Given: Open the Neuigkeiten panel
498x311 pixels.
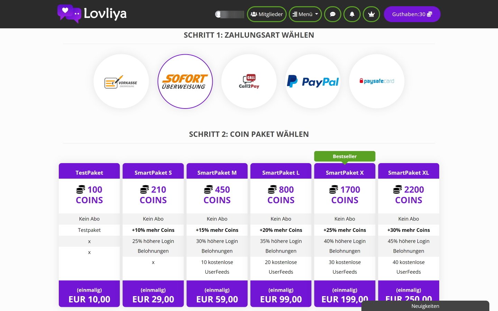Looking at the screenshot, I should pos(425,306).
